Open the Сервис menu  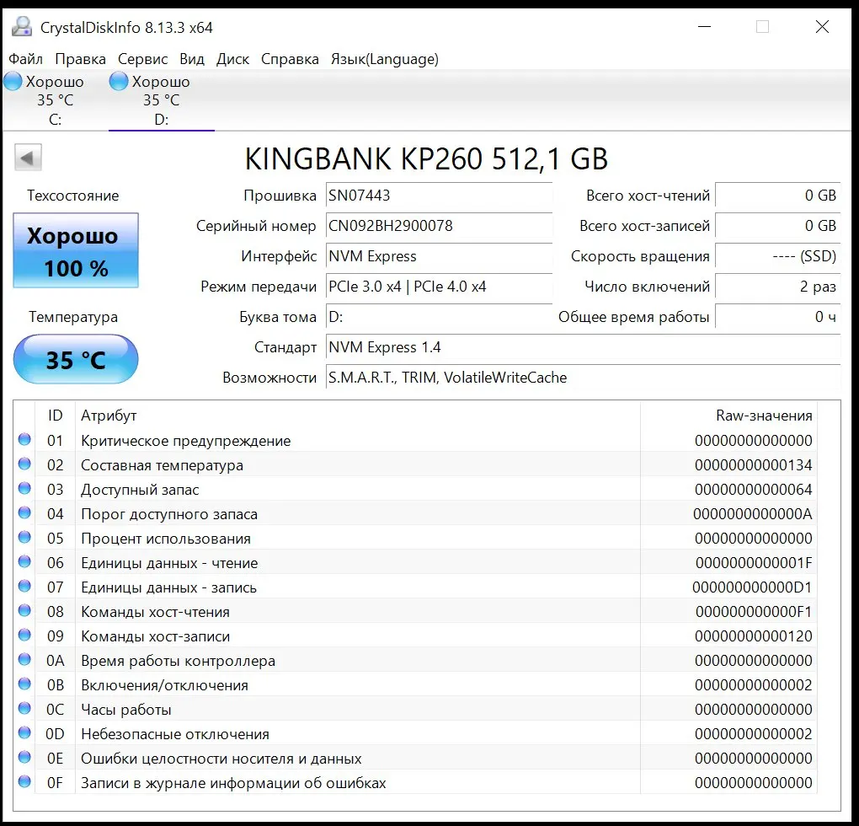point(142,59)
